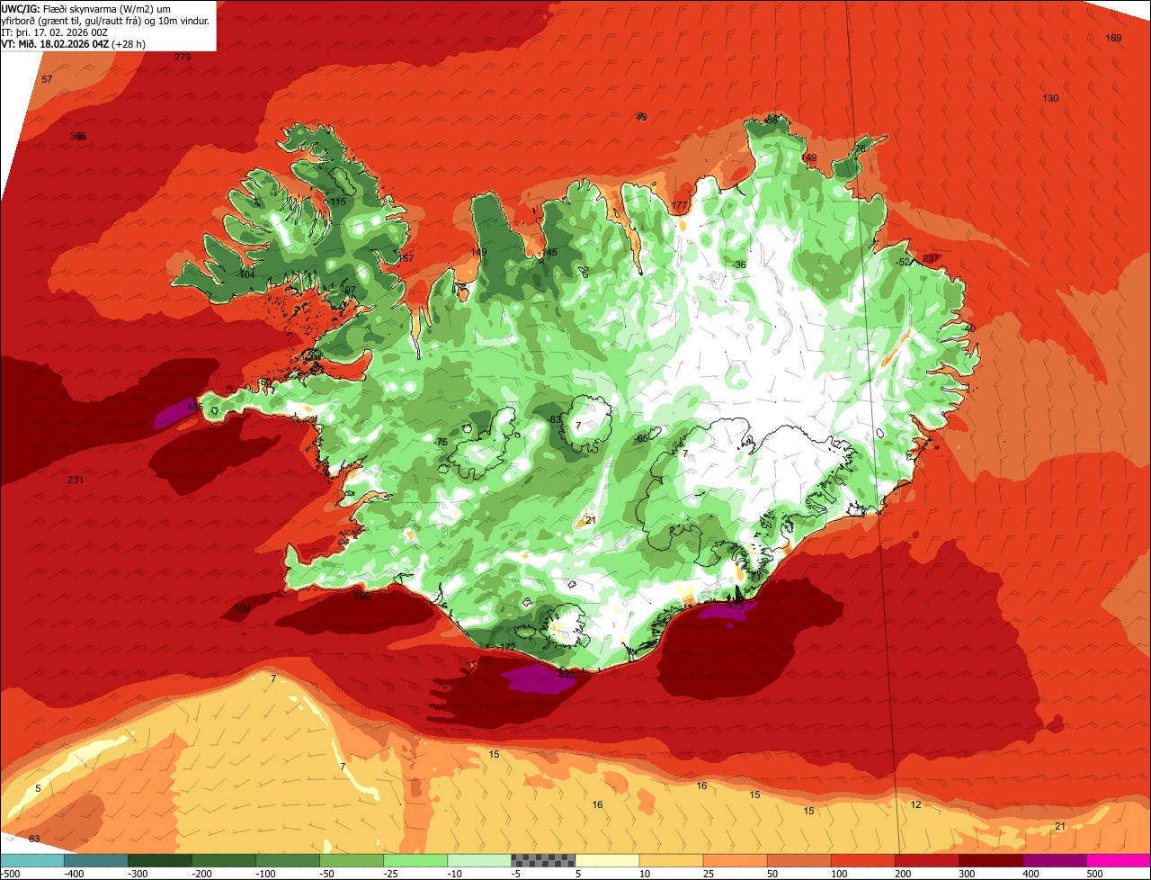Click the map value "436" in the purple patch
This screenshot has height=880, width=1151.
tap(566, 673)
